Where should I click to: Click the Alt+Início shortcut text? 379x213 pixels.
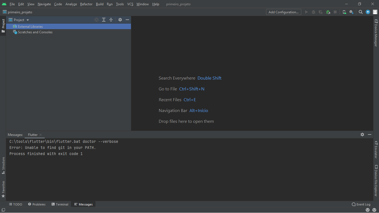199,111
